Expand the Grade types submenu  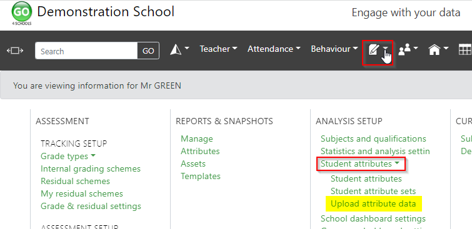[68, 156]
